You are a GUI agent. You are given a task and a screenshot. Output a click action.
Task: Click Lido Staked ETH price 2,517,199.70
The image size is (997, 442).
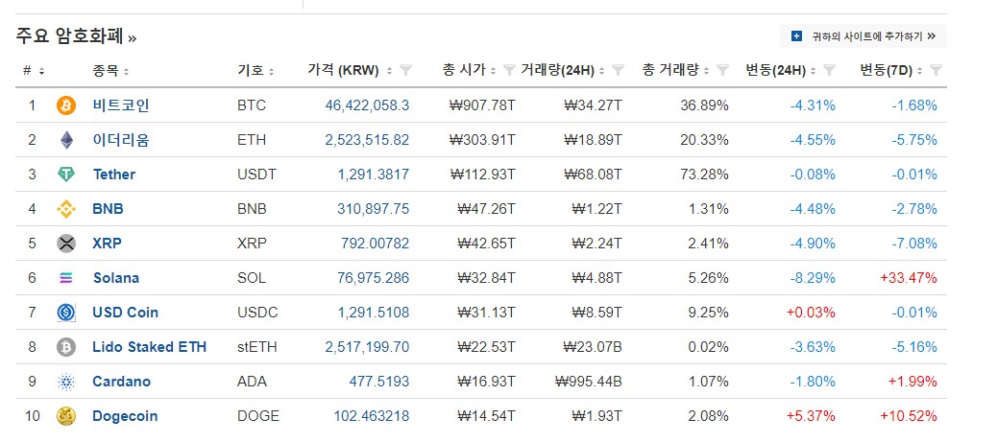tap(368, 347)
